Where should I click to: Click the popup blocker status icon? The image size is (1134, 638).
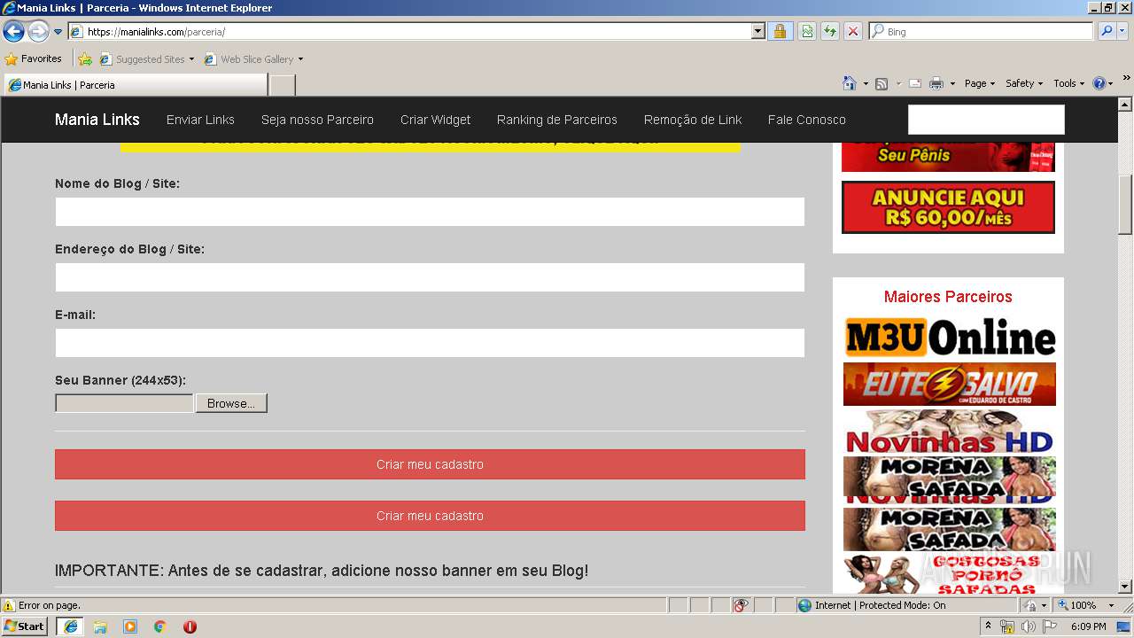point(741,605)
